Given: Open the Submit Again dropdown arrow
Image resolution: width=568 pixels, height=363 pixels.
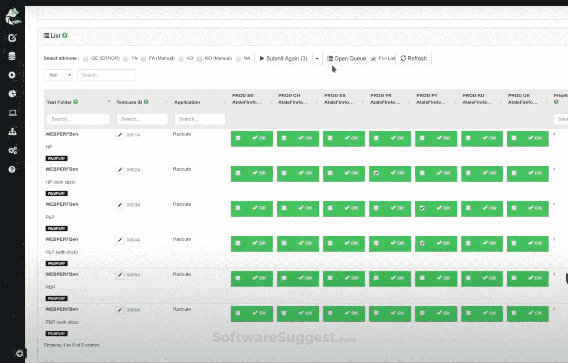Looking at the screenshot, I should (x=317, y=58).
